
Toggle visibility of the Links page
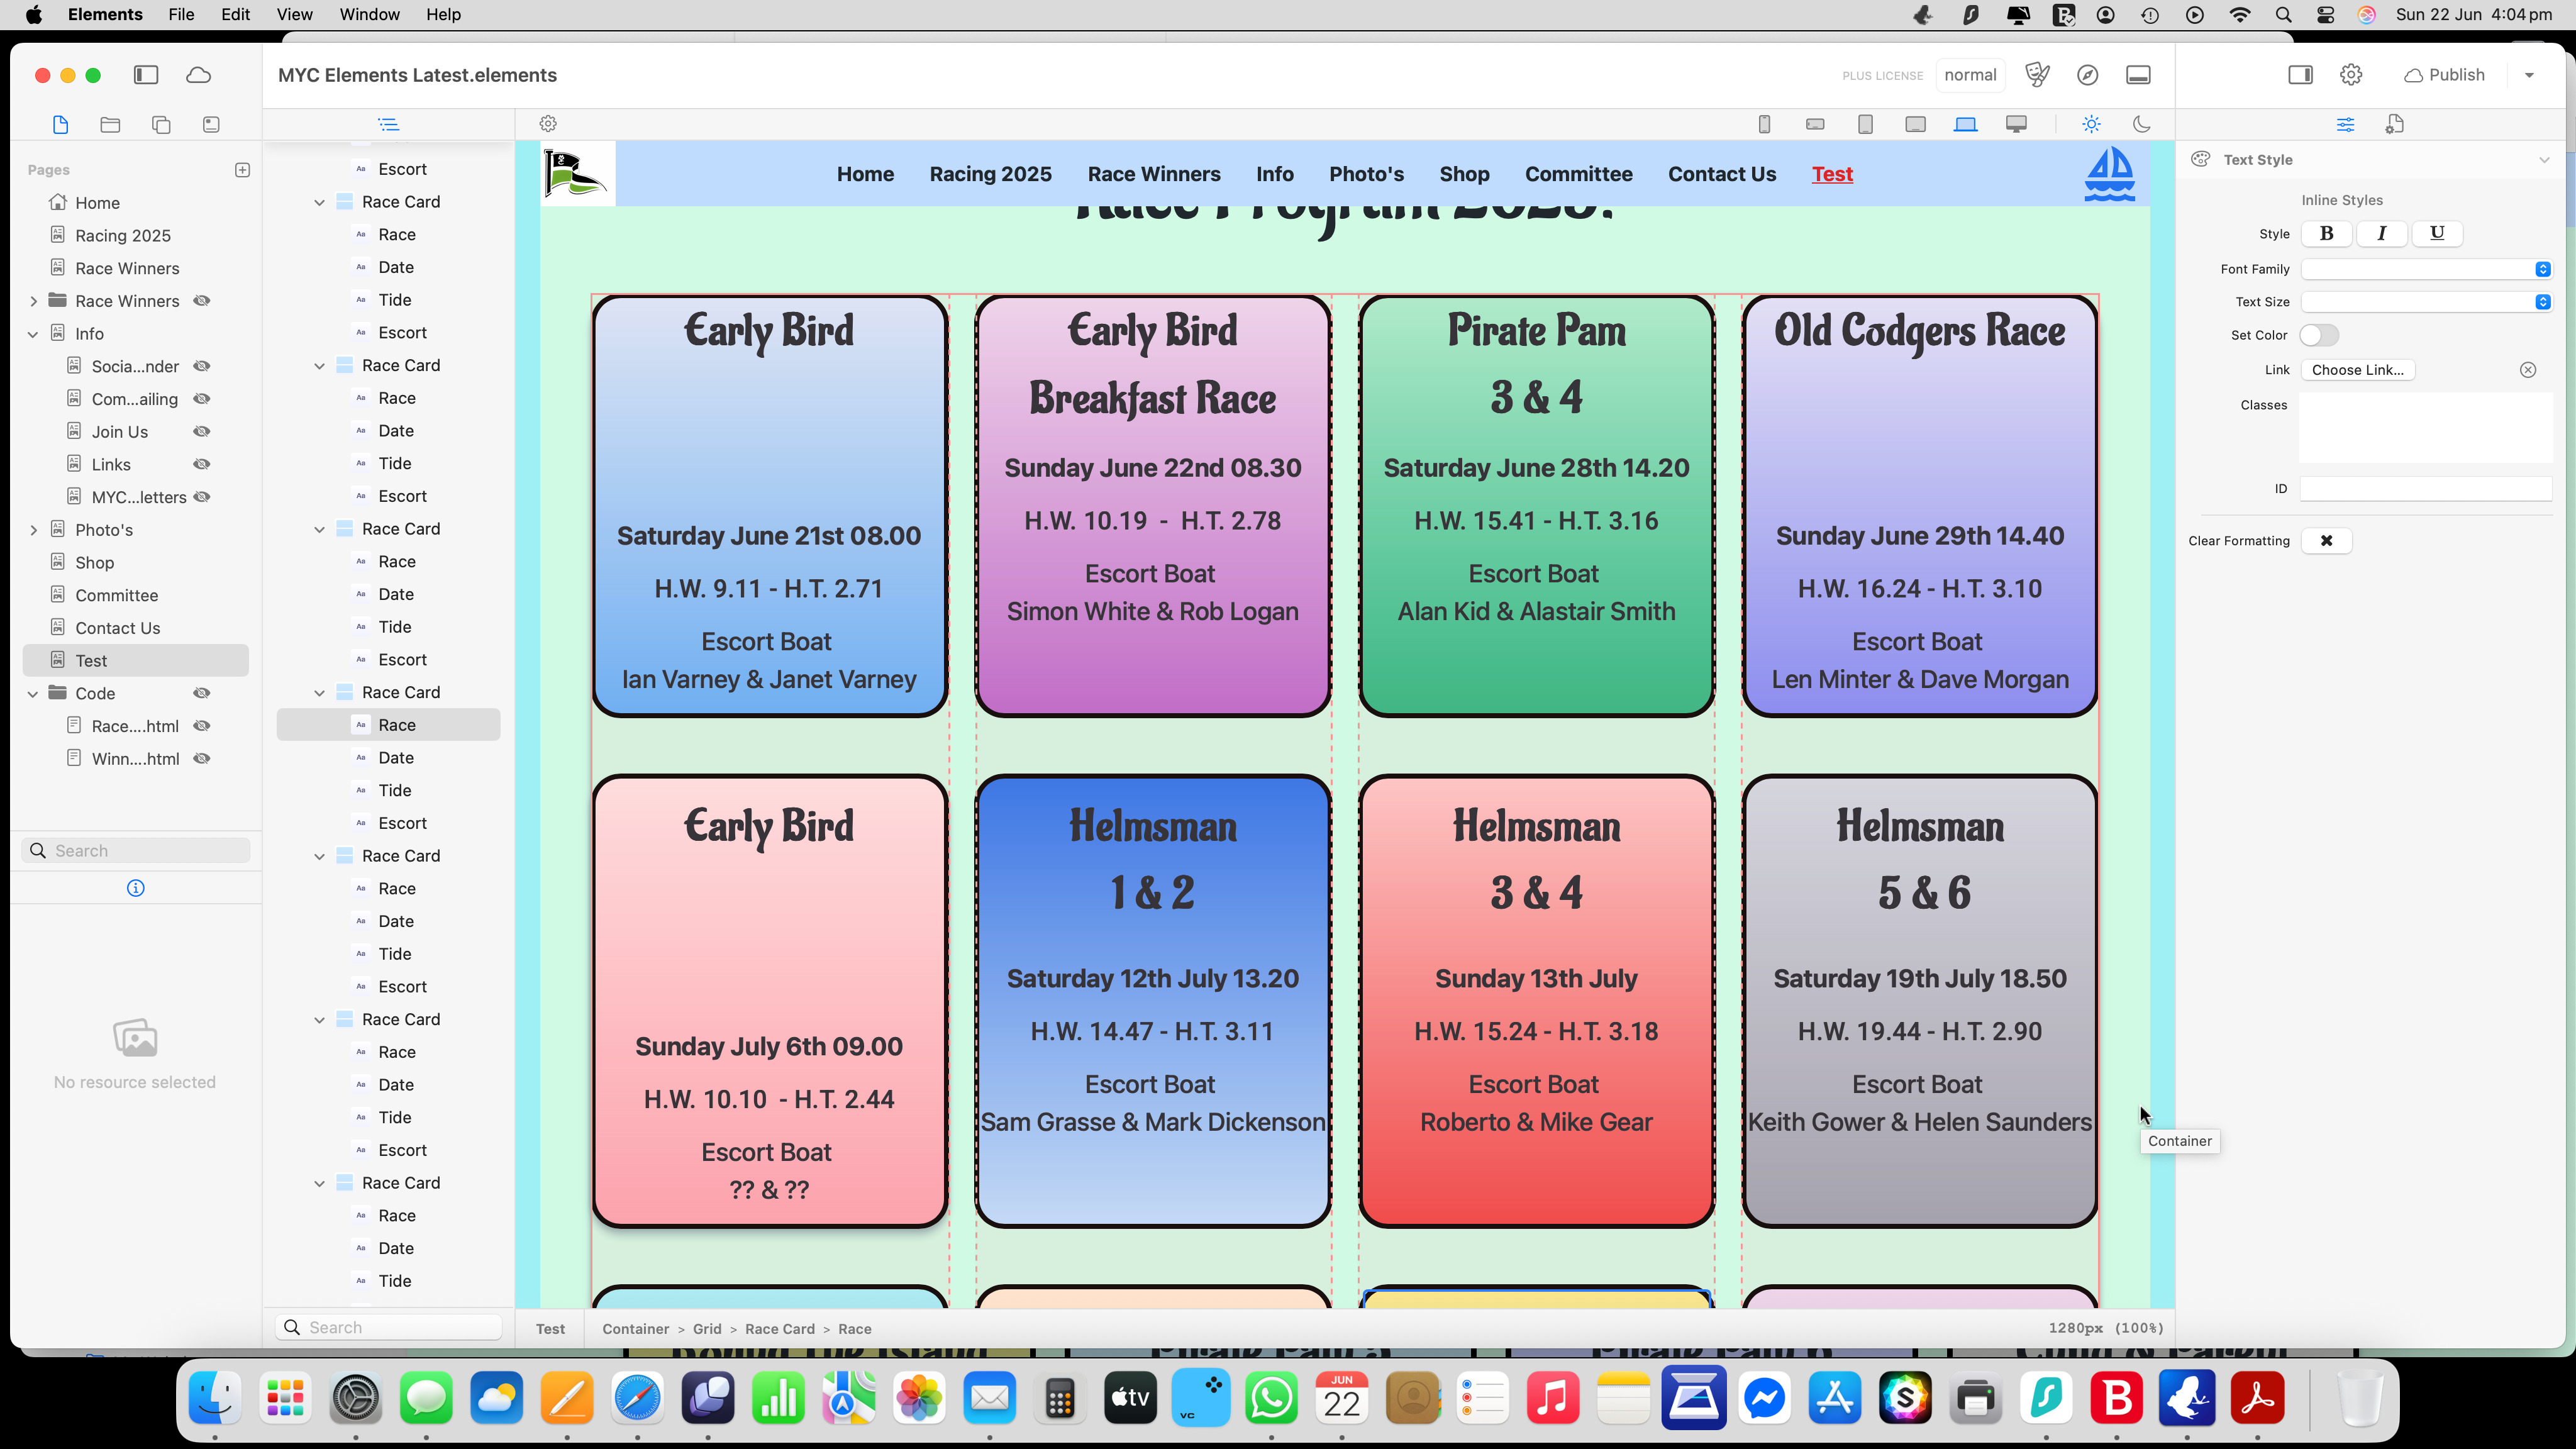(202, 464)
